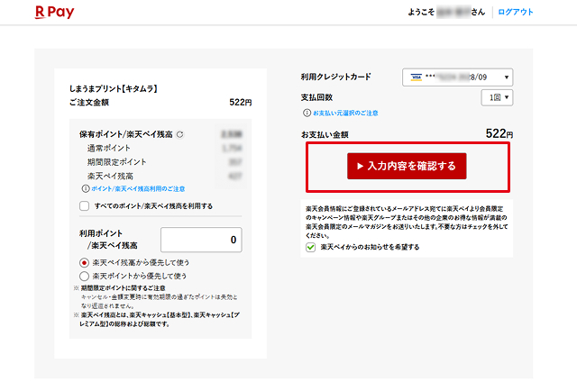The image size is (577, 391).
Task: Click the 期間限定ポイント row label
Action: [116, 162]
